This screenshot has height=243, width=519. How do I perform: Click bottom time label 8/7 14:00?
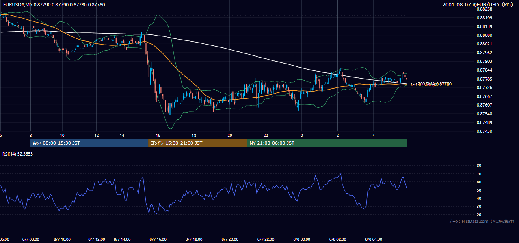pos(122,239)
